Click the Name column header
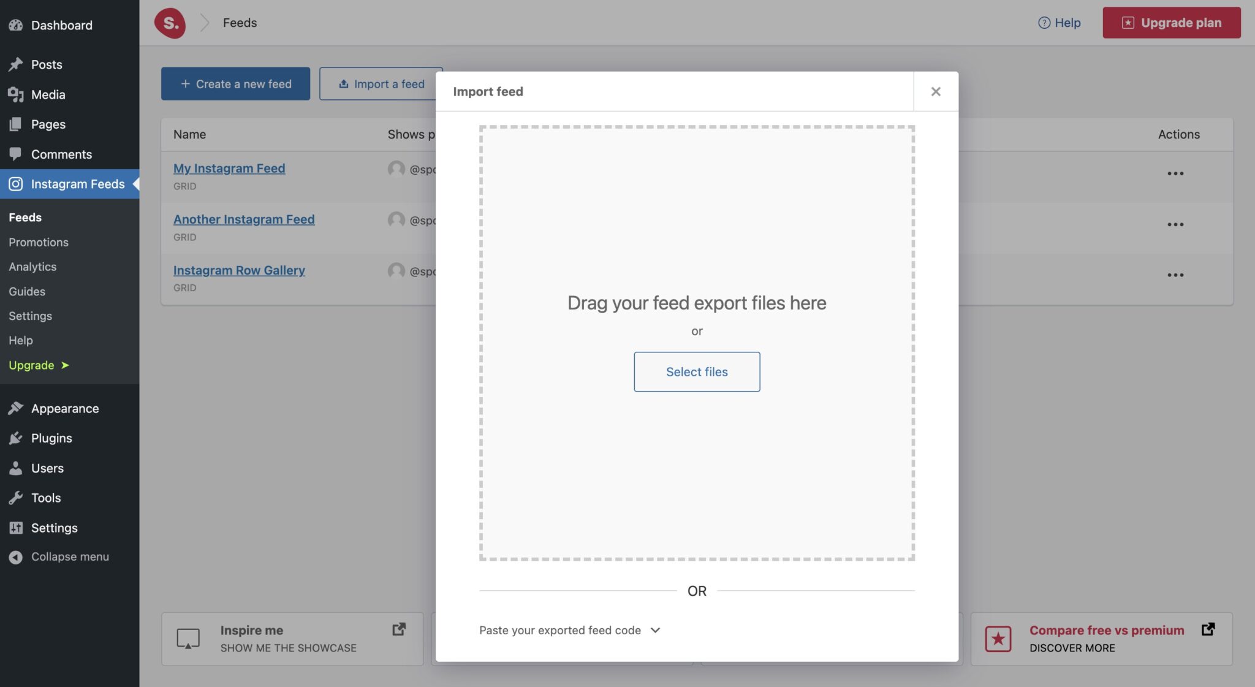 click(189, 134)
